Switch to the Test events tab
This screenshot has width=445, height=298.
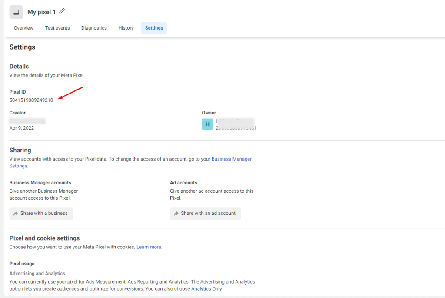pyautogui.click(x=57, y=28)
